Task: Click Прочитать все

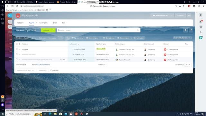Action: point(138,38)
